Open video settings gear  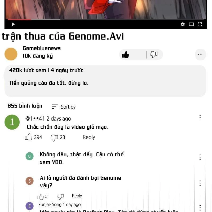[183, 24]
